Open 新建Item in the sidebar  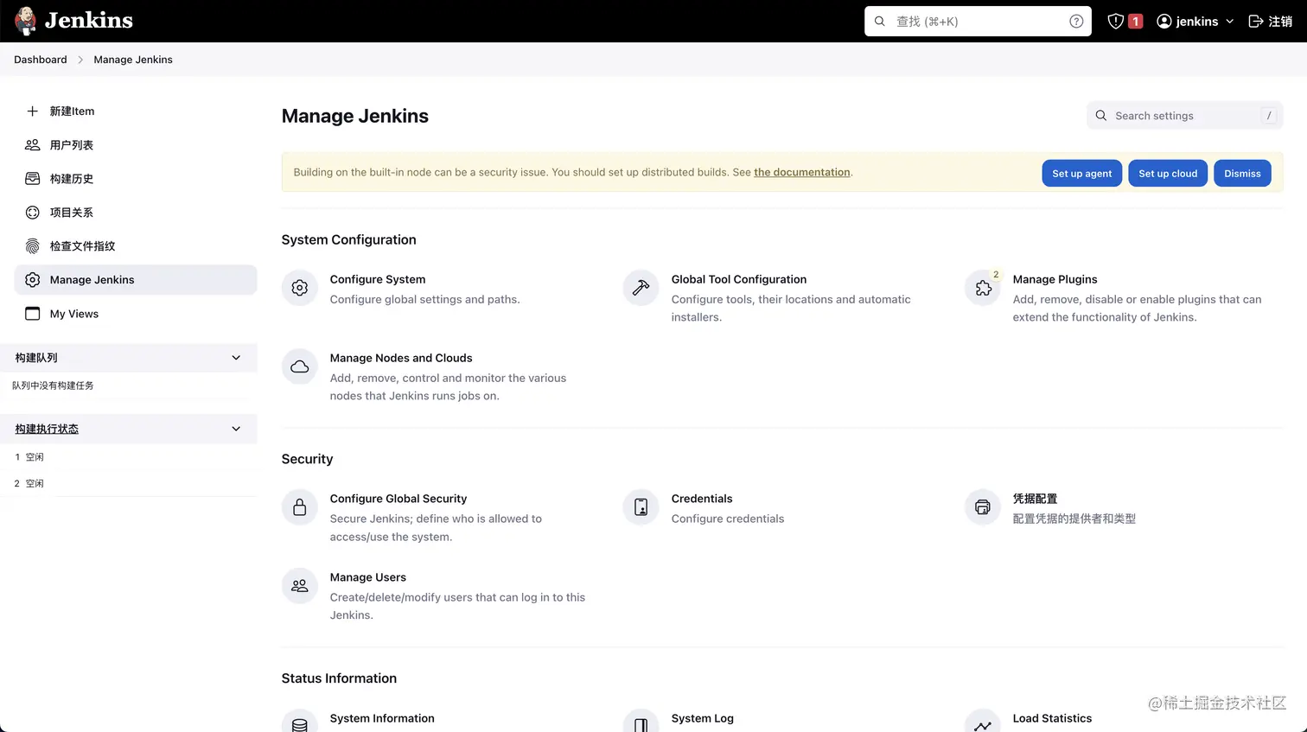(136, 111)
